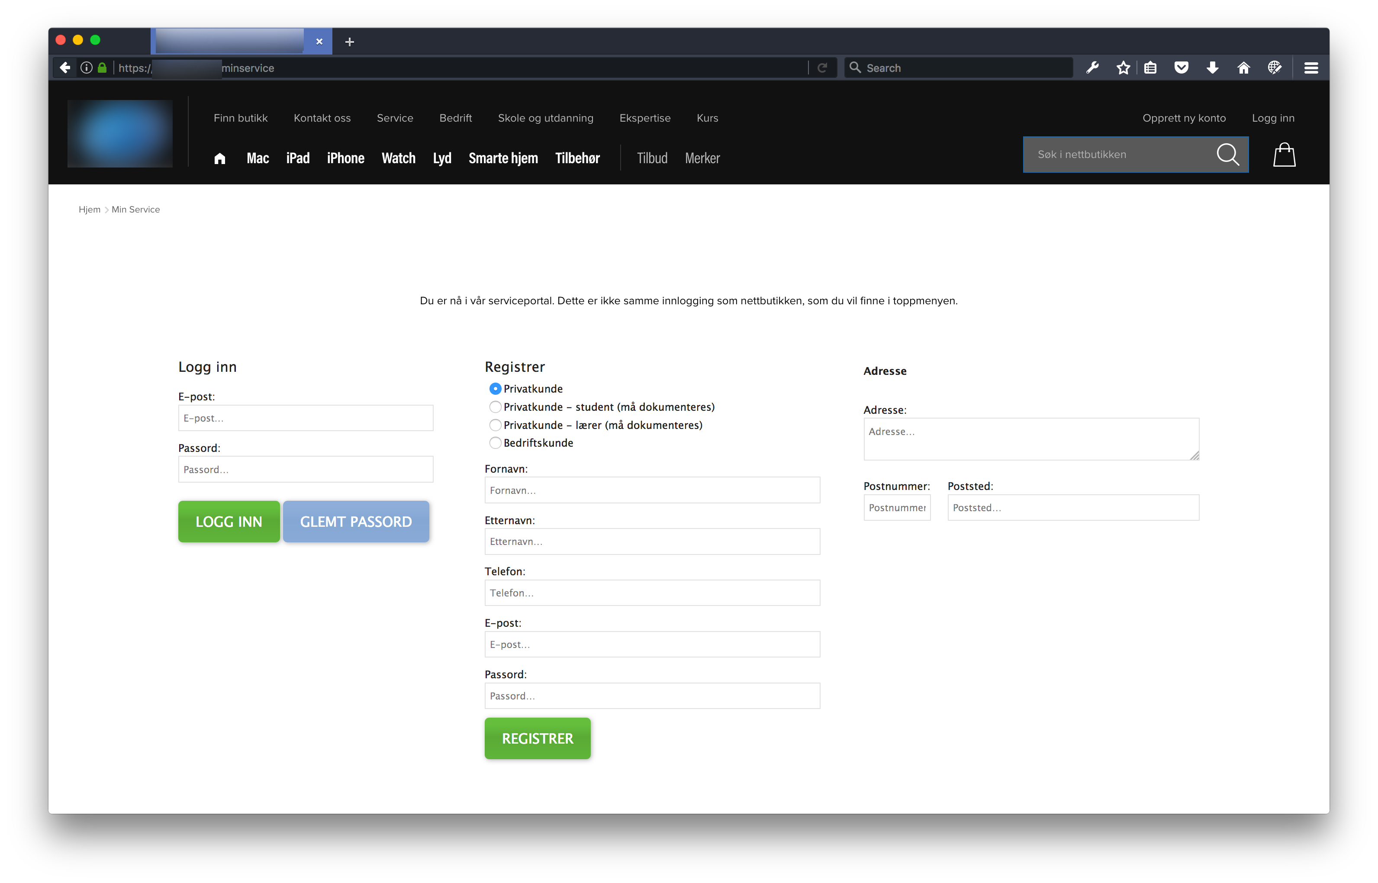
Task: Select the Privatkunde student radio button
Action: point(495,407)
